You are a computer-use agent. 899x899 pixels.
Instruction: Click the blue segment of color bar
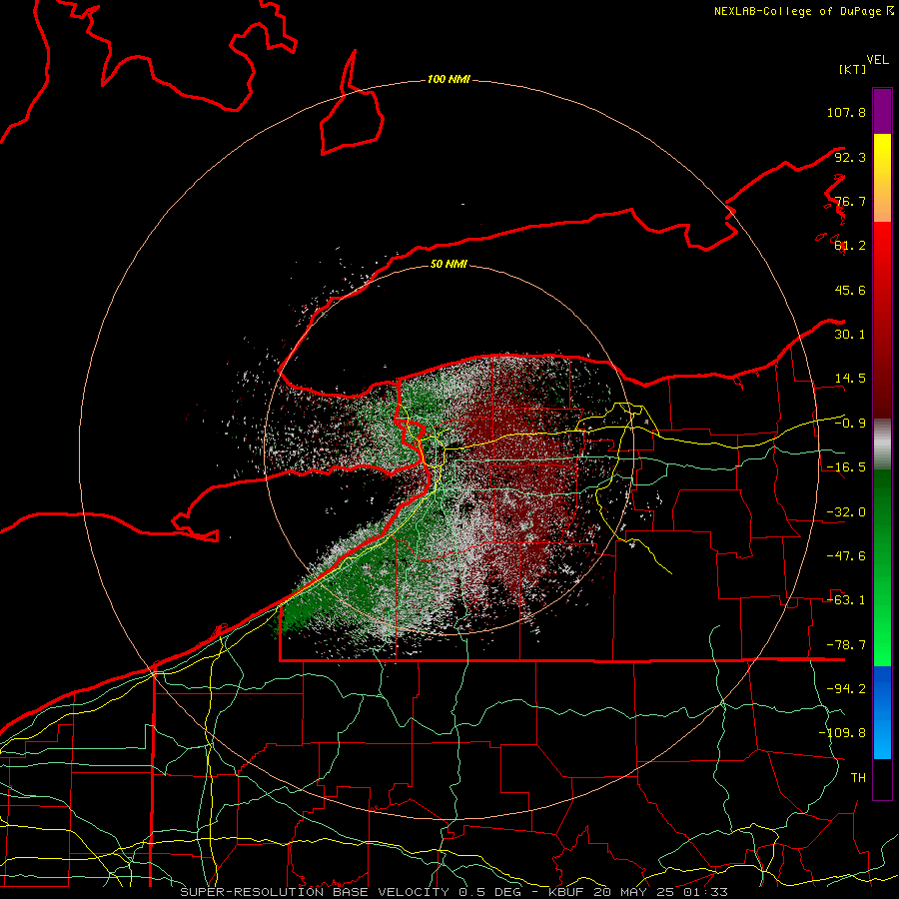882,712
